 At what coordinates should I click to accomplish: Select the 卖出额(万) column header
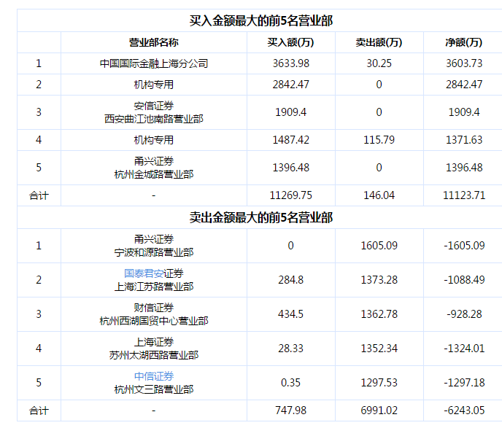pyautogui.click(x=379, y=42)
